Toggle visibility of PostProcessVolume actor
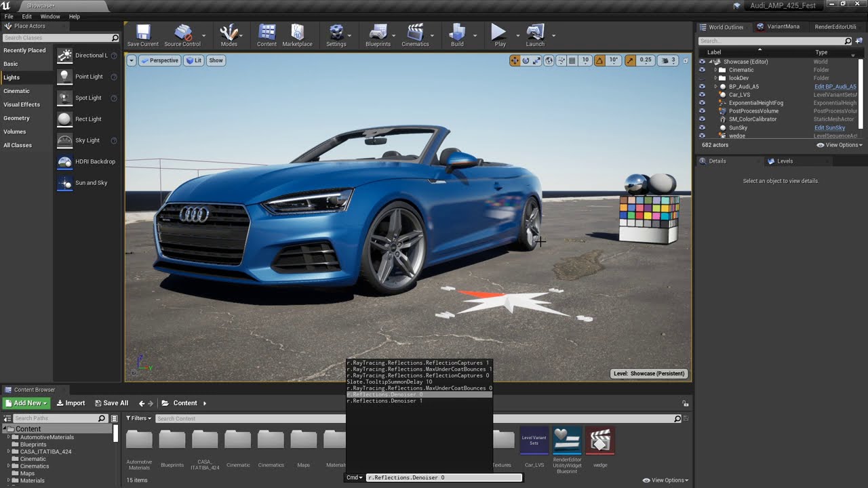 click(x=702, y=111)
